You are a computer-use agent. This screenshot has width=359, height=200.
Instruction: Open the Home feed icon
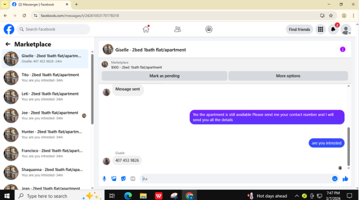(146, 29)
